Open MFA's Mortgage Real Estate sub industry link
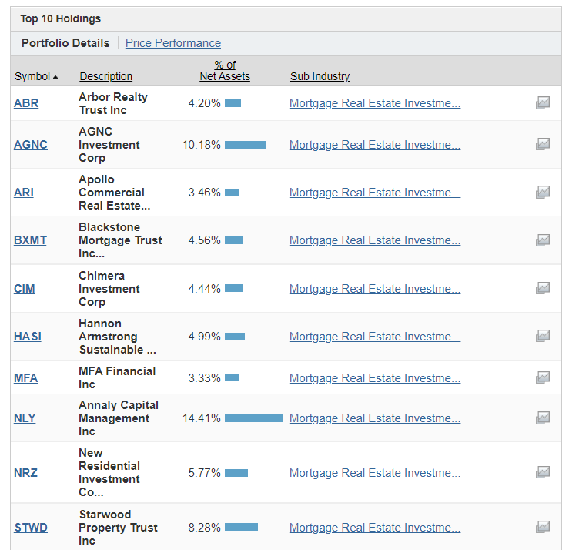The image size is (569, 550). click(x=375, y=378)
